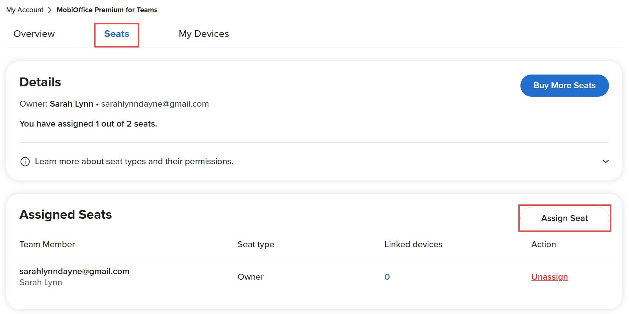Open the My Account breadcrumb link
Screen dimensions: 629x314
(25, 10)
